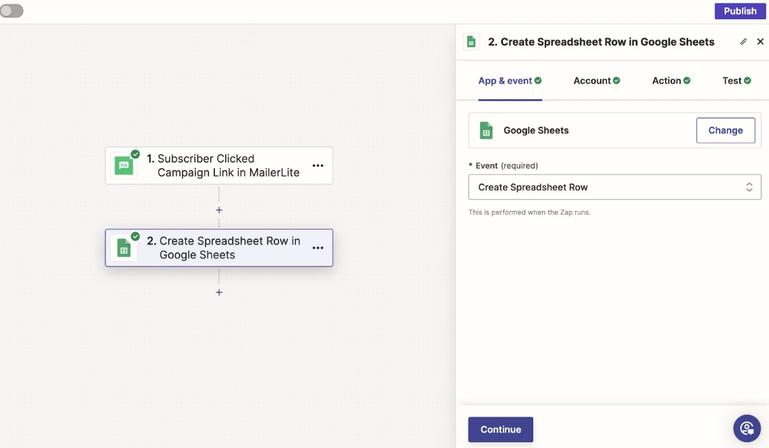Add a step after Create Spreadsheet Row
The image size is (769, 448).
[x=219, y=292]
